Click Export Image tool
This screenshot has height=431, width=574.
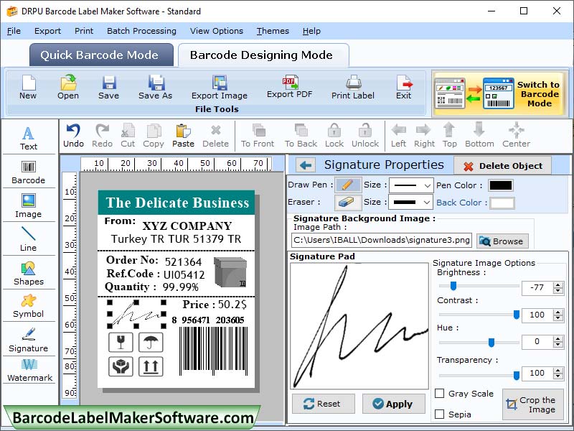pyautogui.click(x=220, y=87)
